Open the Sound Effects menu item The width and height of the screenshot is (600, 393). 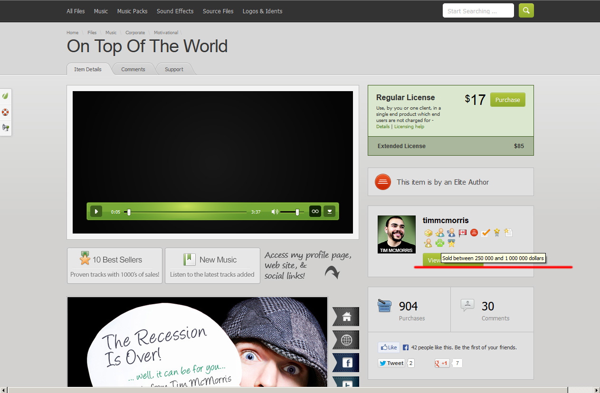click(x=175, y=11)
